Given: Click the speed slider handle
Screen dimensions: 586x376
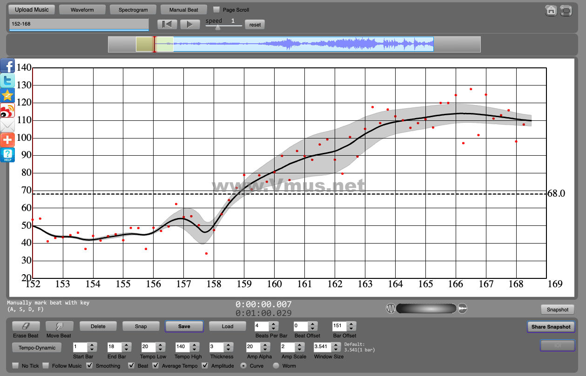Looking at the screenshot, I should pos(217,27).
